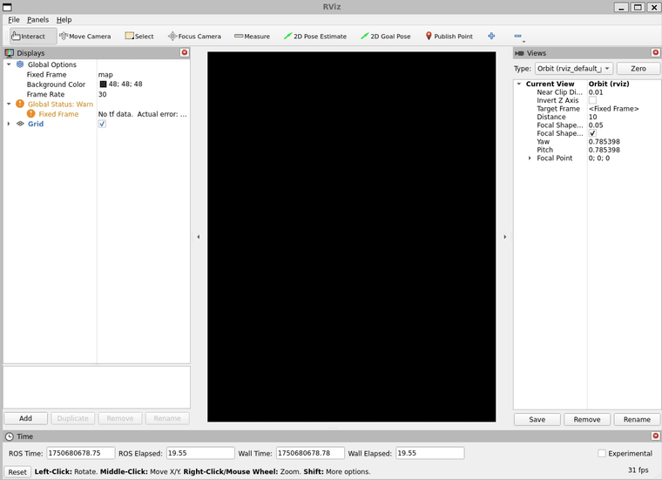
Task: Click the Zero view button
Action: coord(638,69)
